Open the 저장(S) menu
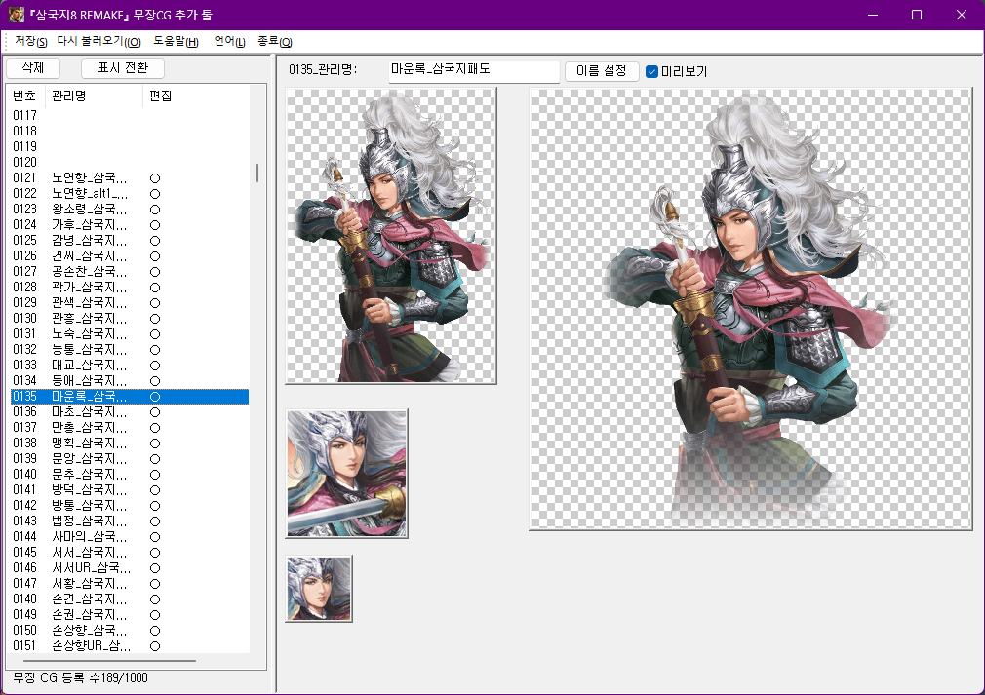The image size is (985, 695). [31, 42]
